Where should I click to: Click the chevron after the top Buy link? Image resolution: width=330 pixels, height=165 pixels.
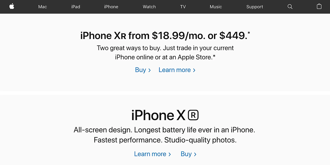coord(150,70)
